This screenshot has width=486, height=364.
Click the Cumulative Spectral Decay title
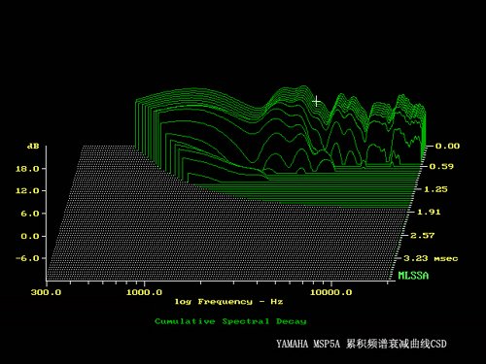coord(230,321)
